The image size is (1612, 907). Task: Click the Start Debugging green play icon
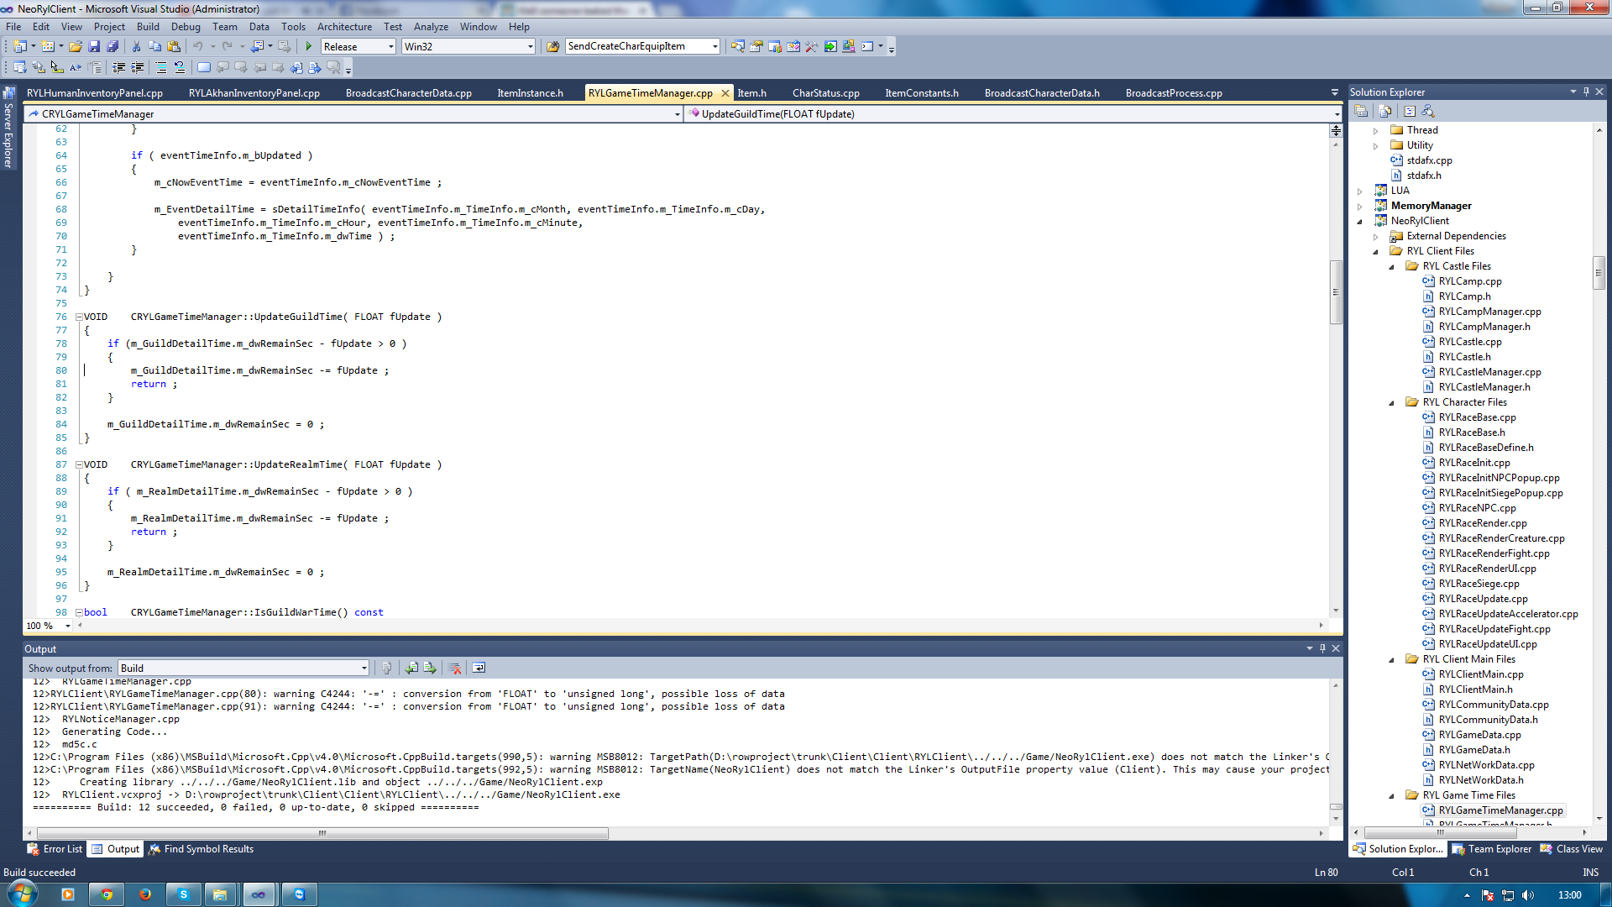click(x=309, y=47)
